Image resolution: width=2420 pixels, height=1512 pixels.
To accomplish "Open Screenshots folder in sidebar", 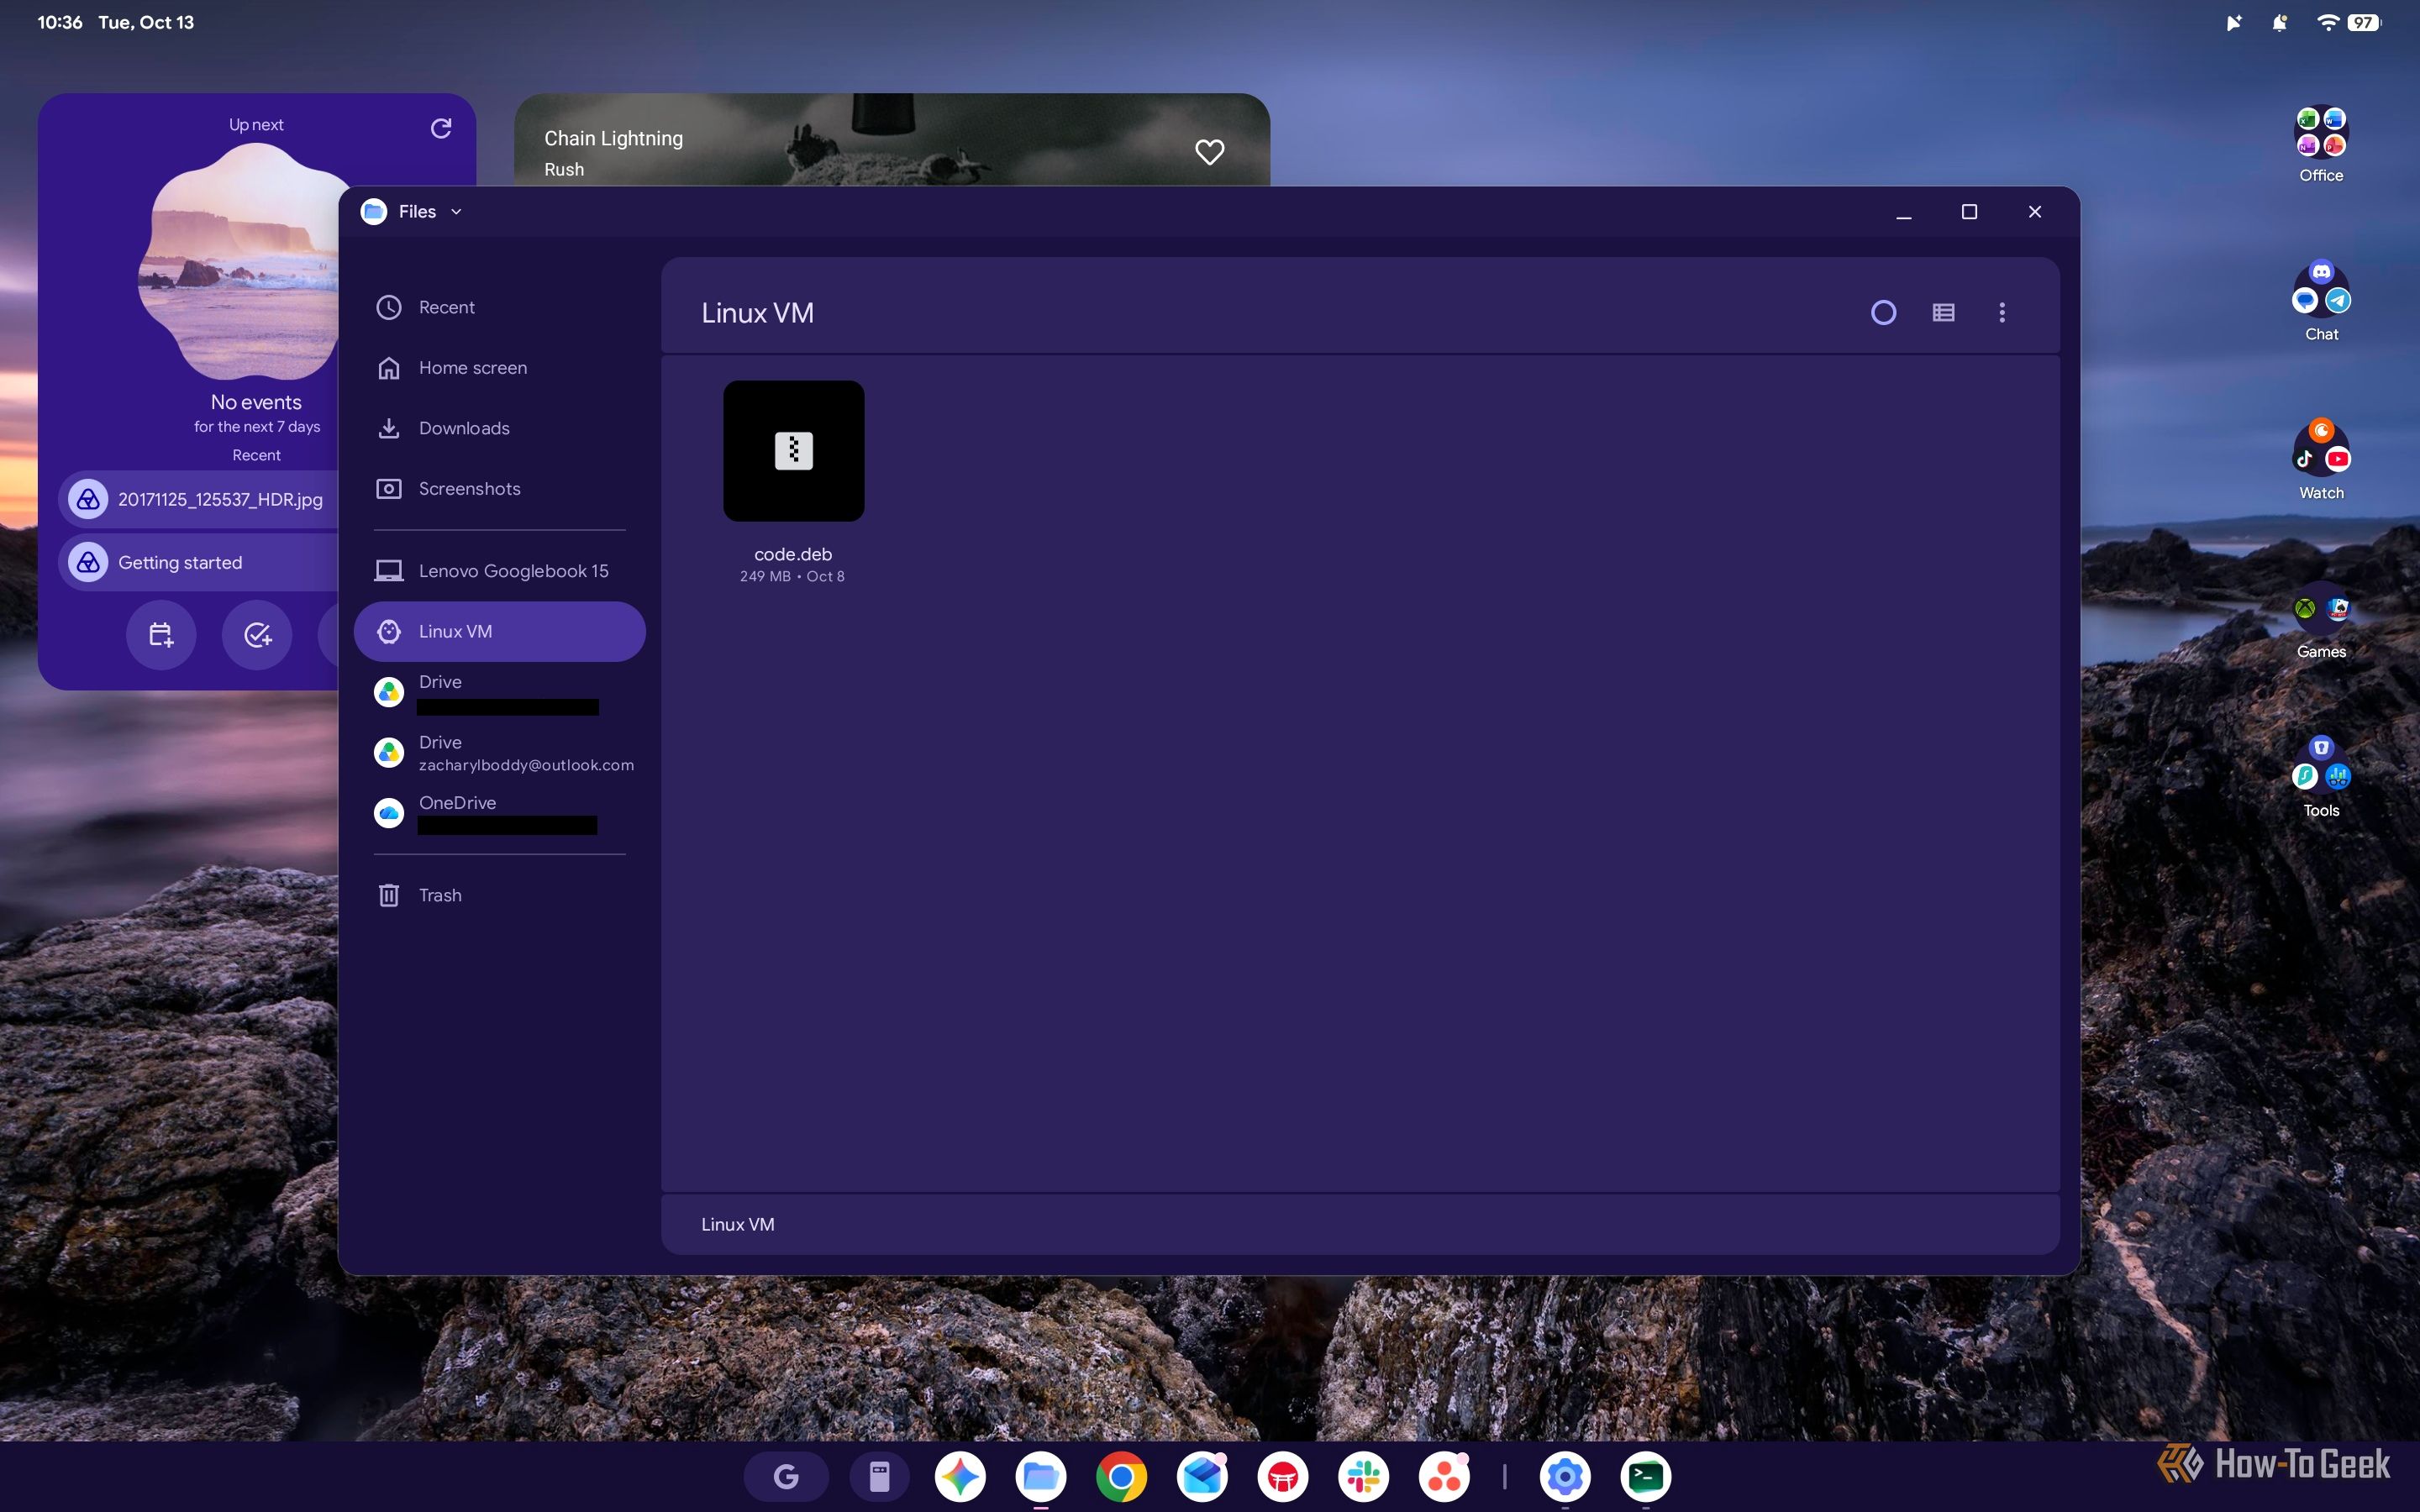I will click(499, 489).
